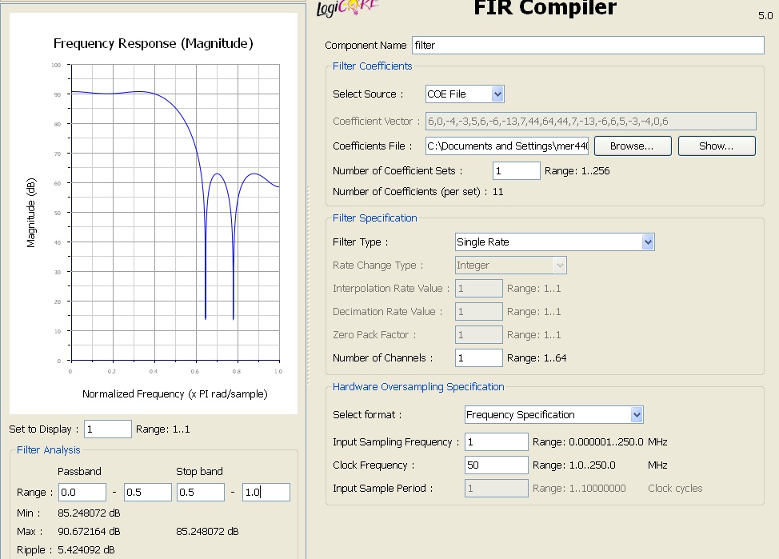Click the Coefficients File path field
The height and width of the screenshot is (559, 779).
pos(507,146)
